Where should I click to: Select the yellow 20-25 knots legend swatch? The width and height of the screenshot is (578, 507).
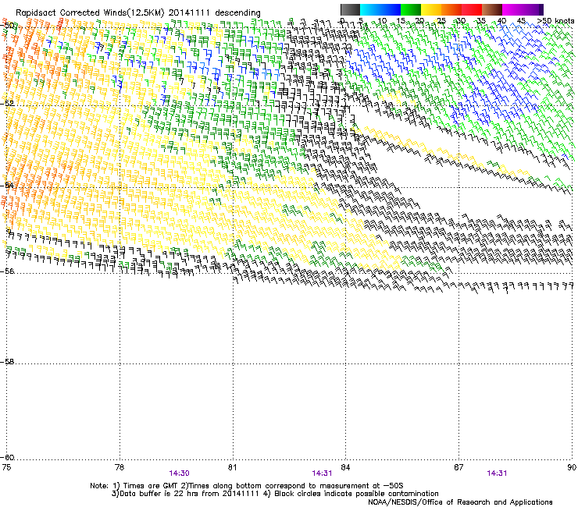(x=431, y=9)
